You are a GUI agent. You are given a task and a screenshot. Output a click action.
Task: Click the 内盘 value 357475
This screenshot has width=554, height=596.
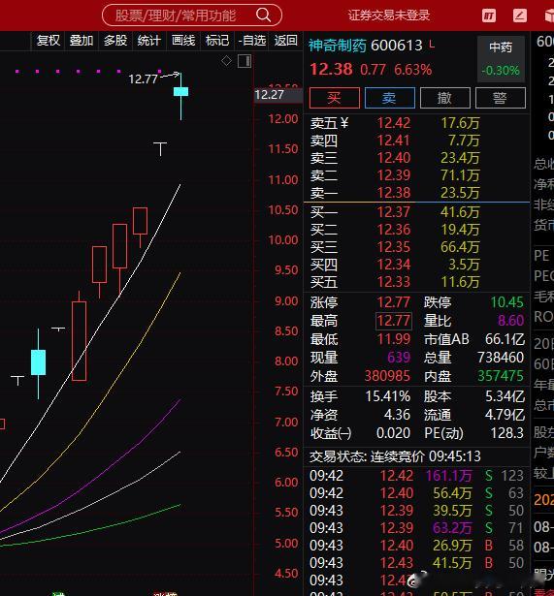tap(501, 376)
